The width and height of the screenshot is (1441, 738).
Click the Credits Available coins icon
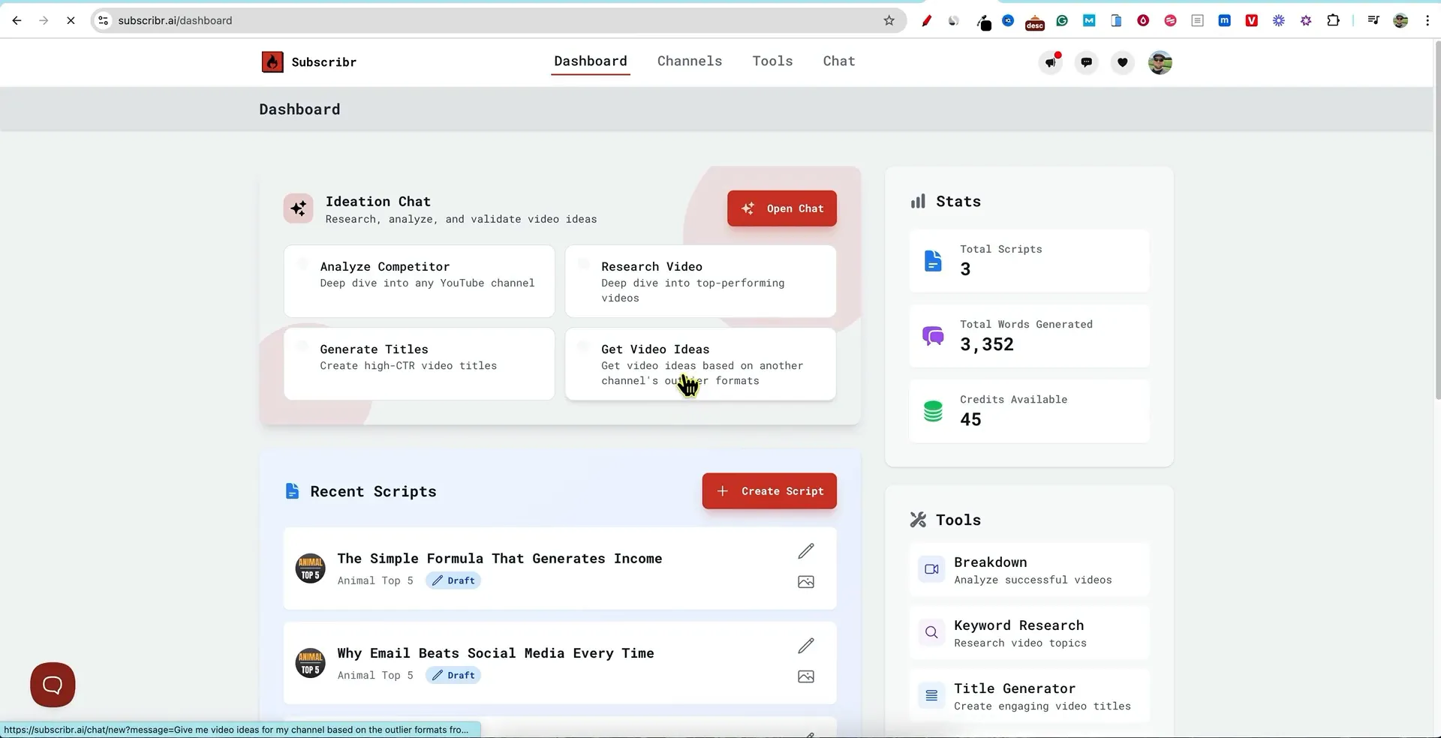pos(933,411)
